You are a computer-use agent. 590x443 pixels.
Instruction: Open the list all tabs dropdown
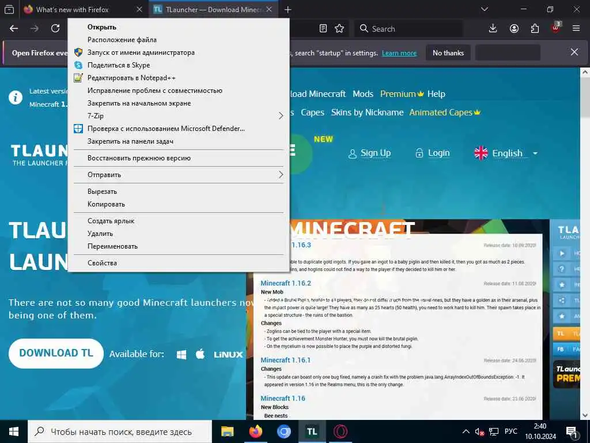485,9
